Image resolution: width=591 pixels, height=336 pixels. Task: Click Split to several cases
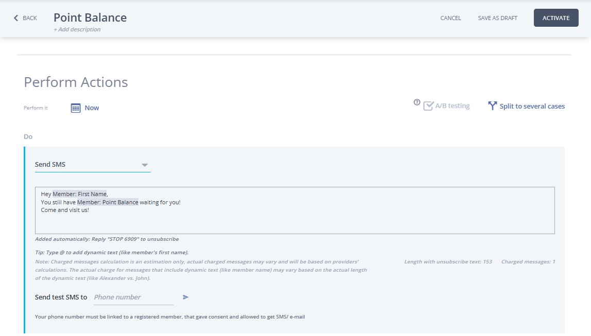(532, 107)
